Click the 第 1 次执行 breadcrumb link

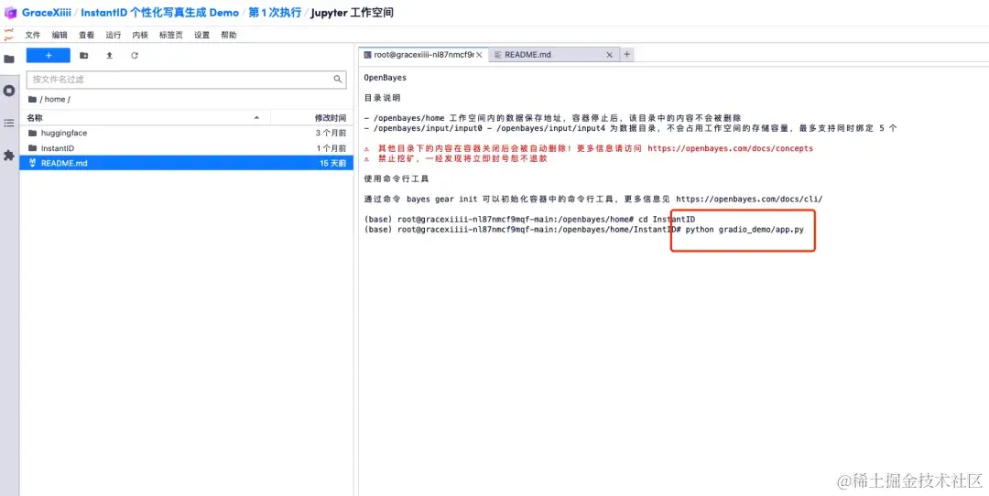coord(275,13)
